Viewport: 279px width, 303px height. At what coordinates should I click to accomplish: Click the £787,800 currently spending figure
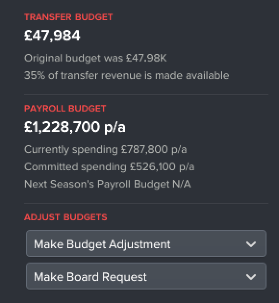pos(144,150)
